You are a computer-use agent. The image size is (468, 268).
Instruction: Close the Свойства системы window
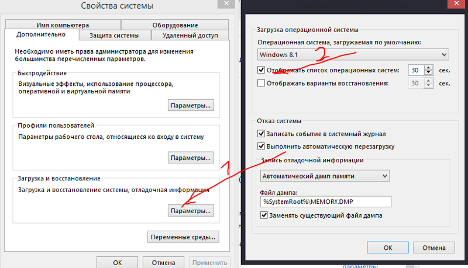(x=226, y=4)
